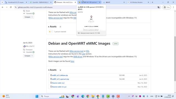Open the clock and date panel

pyautogui.click(x=168, y=96)
